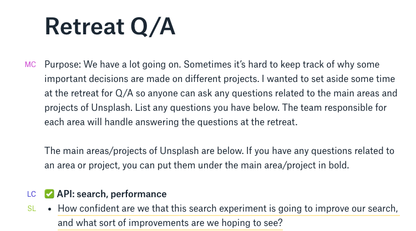The height and width of the screenshot is (231, 416).
Task: Click the bullet point before 'How confident'
Action: pos(50,209)
